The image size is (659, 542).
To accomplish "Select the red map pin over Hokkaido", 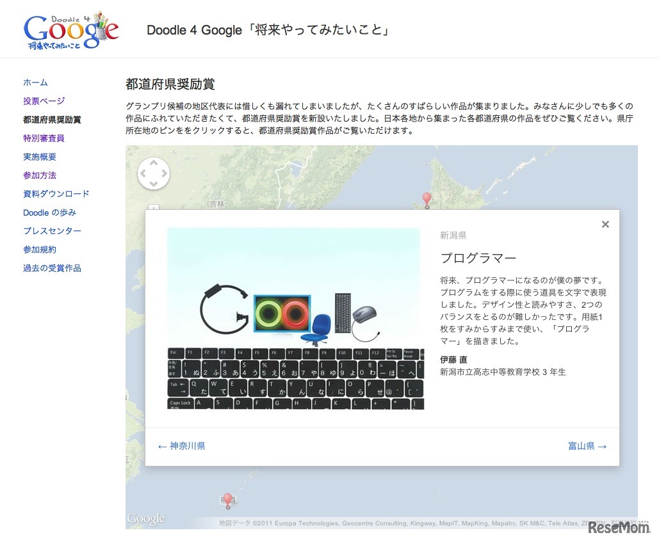I will coord(427,197).
